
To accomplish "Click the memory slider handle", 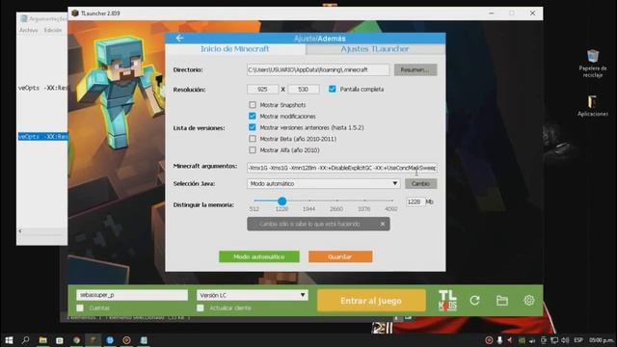I will pyautogui.click(x=282, y=201).
